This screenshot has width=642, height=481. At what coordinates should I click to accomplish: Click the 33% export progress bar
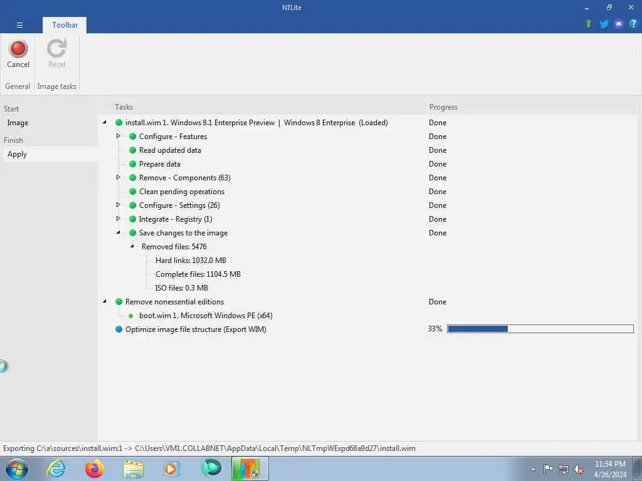[x=540, y=329]
